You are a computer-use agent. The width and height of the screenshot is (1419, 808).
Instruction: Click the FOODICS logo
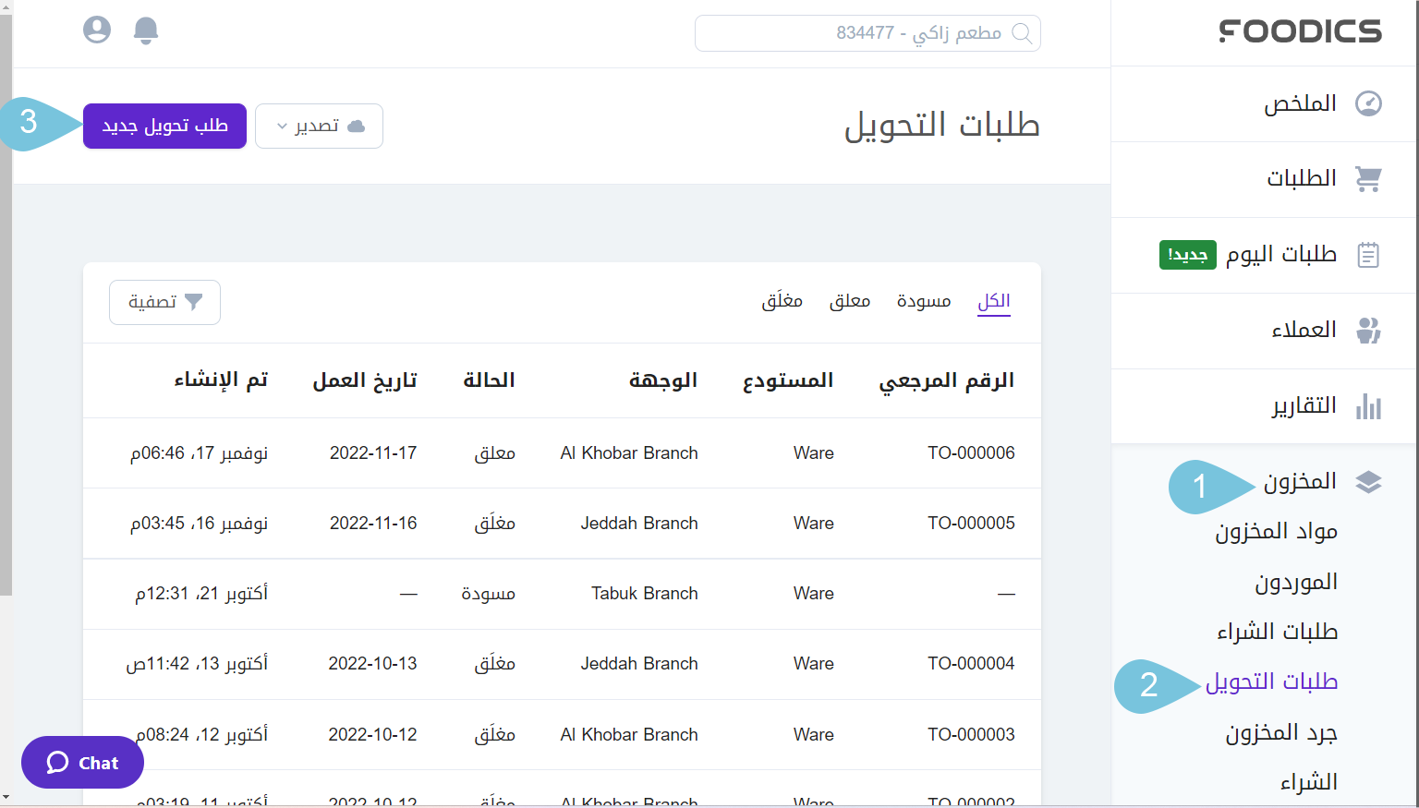click(1300, 30)
